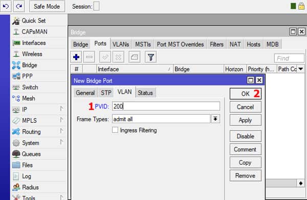Image resolution: width=307 pixels, height=200 pixels.
Task: Click the padlock icon at top right
Action: tap(301, 6)
